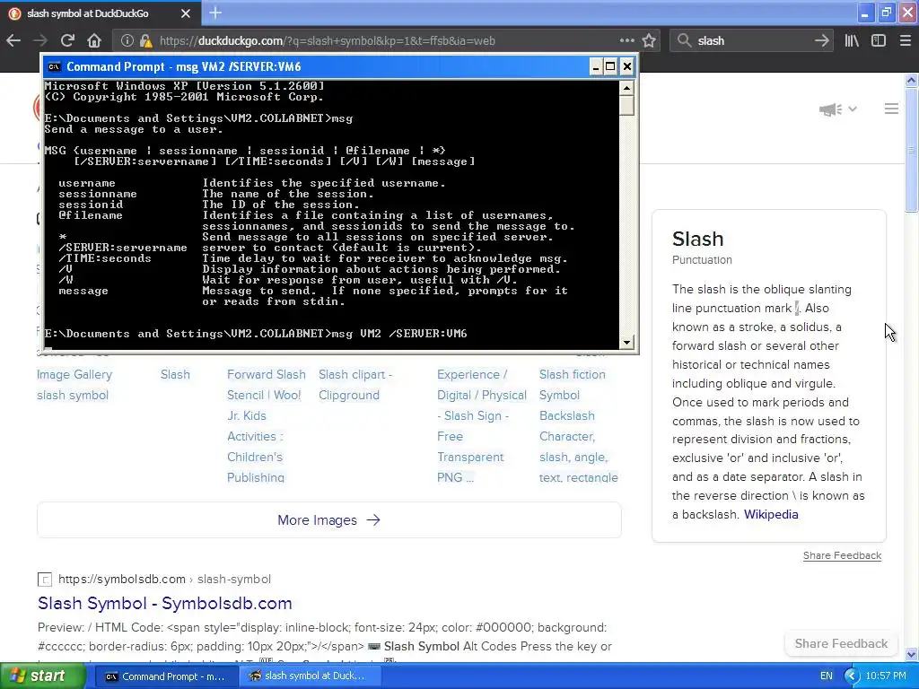Minimize the Command Prompt window
The height and width of the screenshot is (689, 919).
pos(595,66)
